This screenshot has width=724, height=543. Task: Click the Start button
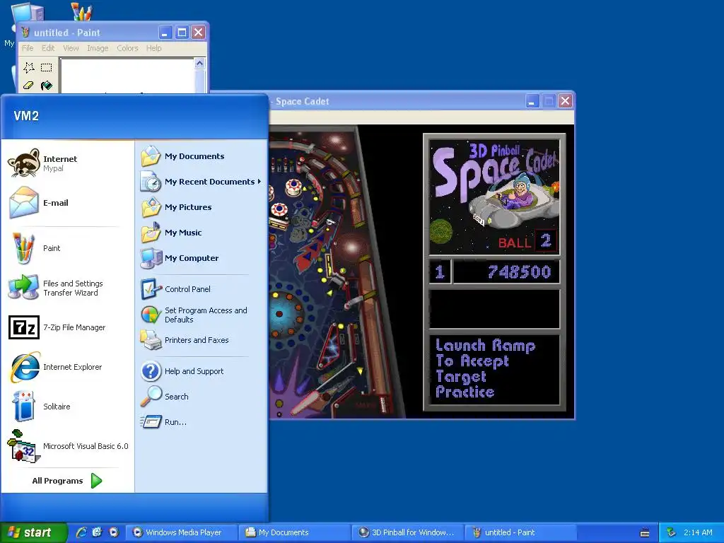point(33,532)
